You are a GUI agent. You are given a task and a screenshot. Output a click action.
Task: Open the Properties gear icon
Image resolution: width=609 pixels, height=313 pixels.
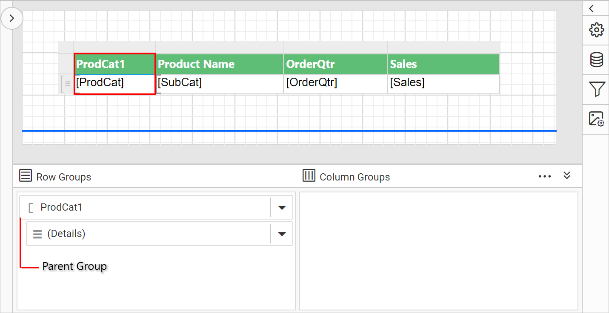pos(596,30)
